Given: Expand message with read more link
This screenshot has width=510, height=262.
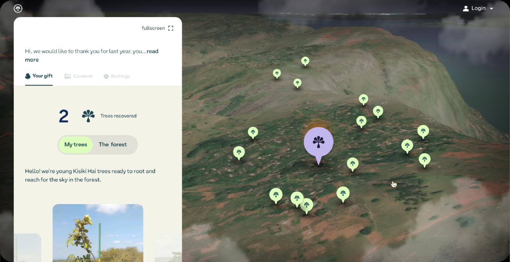Looking at the screenshot, I should click(x=91, y=55).
